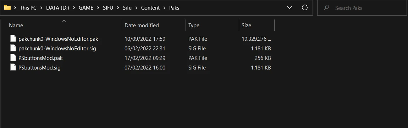Viewport: 408px width, 128px height.
Task: Refresh the Paks folder view
Action: (x=305, y=7)
